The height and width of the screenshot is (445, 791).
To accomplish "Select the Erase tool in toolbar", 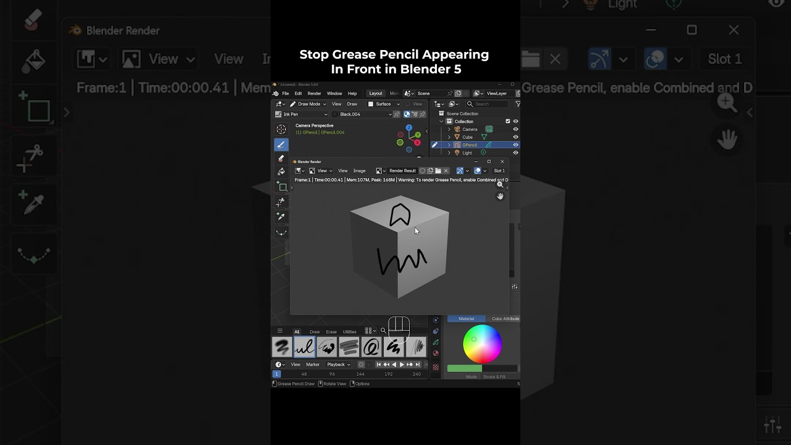I will (281, 158).
